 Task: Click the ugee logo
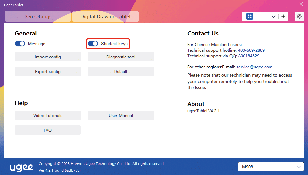(x=22, y=167)
